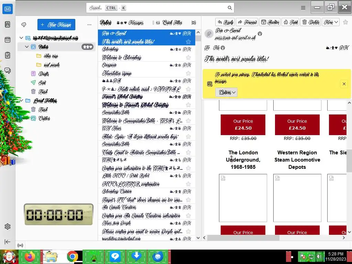Click the Forward button
The image size is (352, 264).
pos(247,22)
